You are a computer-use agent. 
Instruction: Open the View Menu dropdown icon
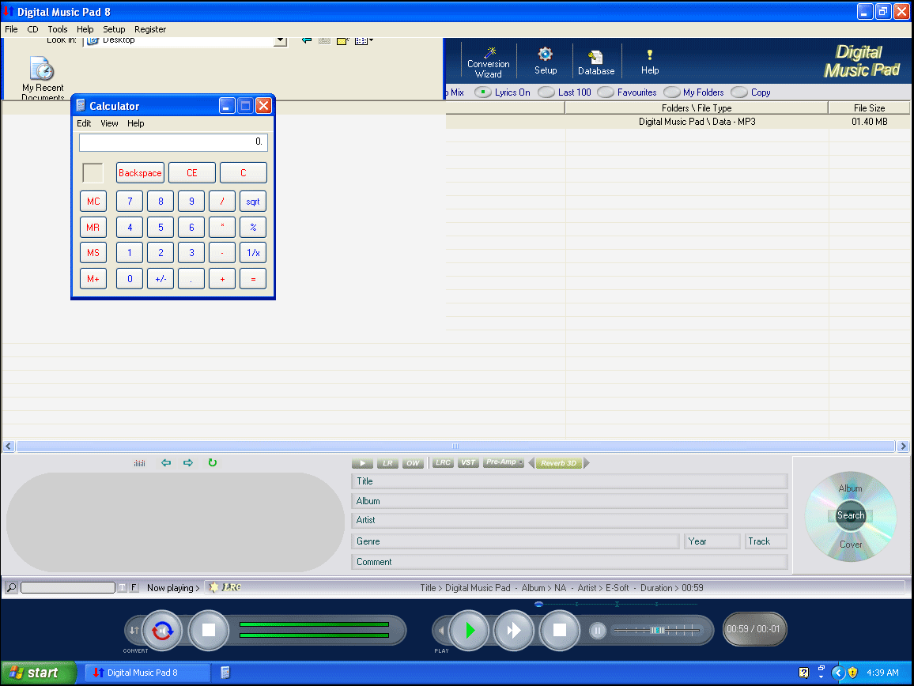pyautogui.click(x=364, y=40)
